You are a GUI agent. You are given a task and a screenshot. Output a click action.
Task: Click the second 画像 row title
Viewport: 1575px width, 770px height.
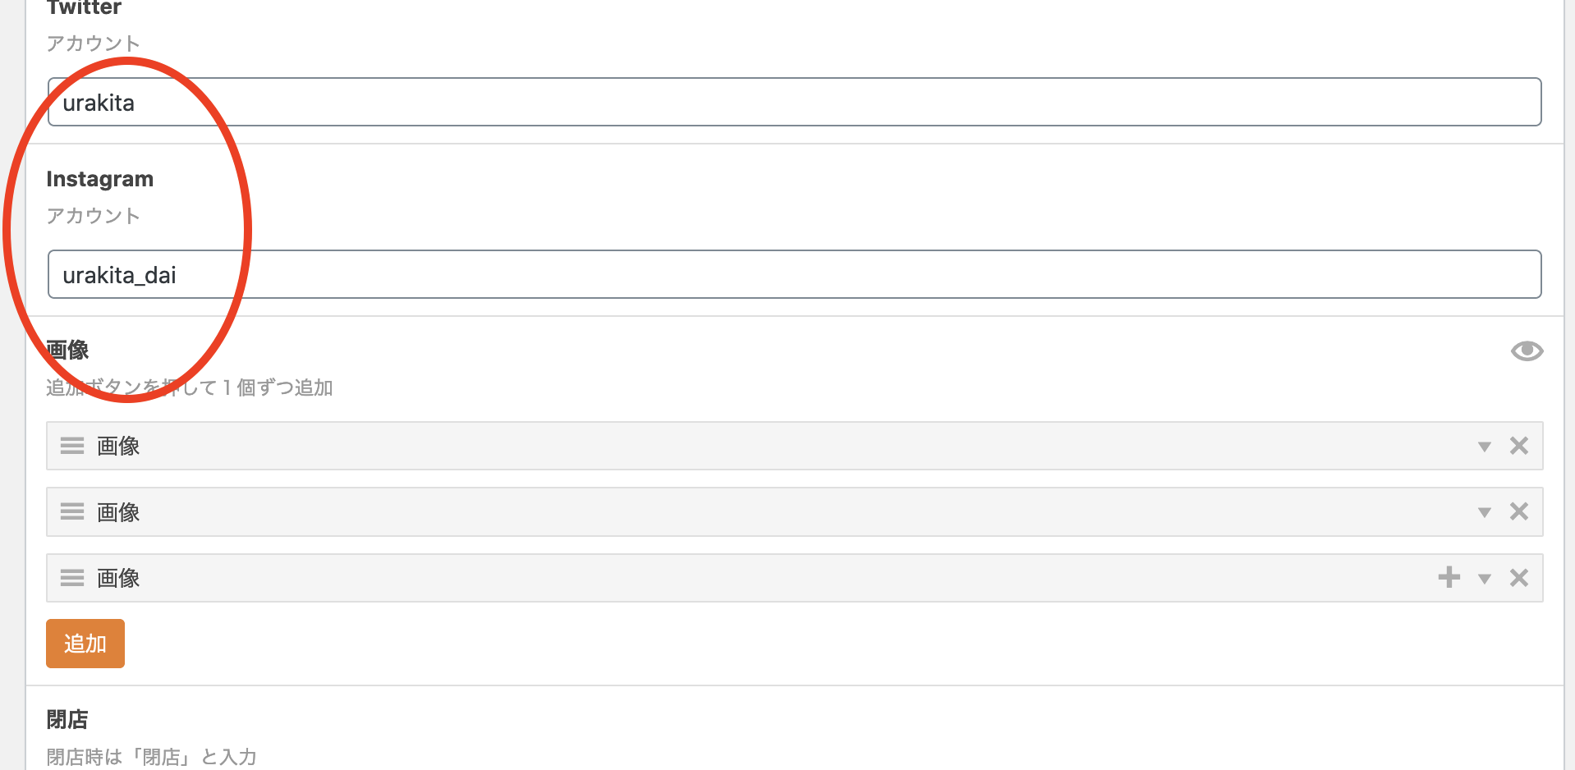click(118, 512)
